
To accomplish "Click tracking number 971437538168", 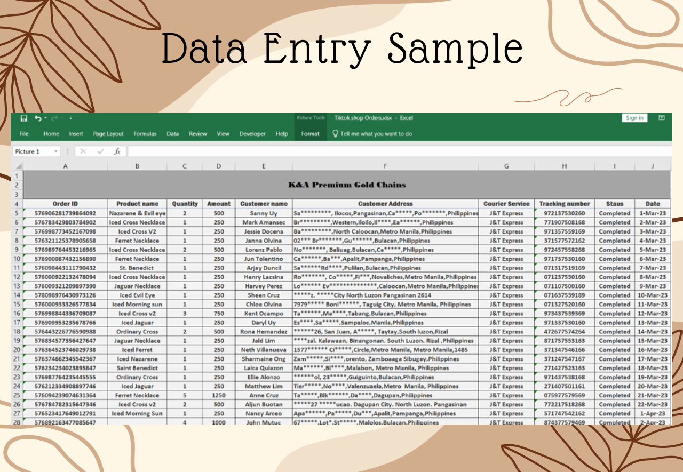I will coord(565,377).
